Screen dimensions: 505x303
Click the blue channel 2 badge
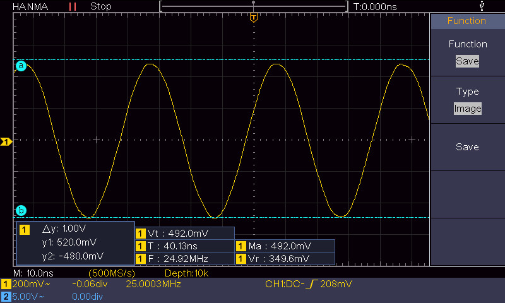pyautogui.click(x=6, y=295)
